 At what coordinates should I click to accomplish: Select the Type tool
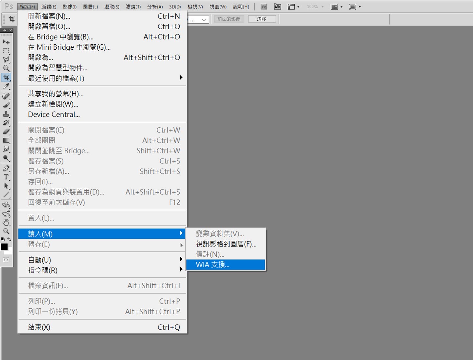pyautogui.click(x=6, y=177)
